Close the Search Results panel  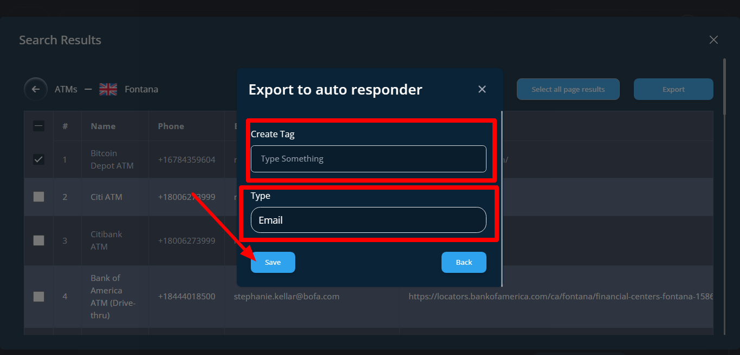pos(713,40)
